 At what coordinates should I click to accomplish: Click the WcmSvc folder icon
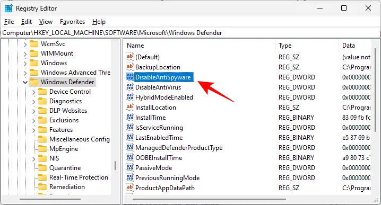(34, 44)
